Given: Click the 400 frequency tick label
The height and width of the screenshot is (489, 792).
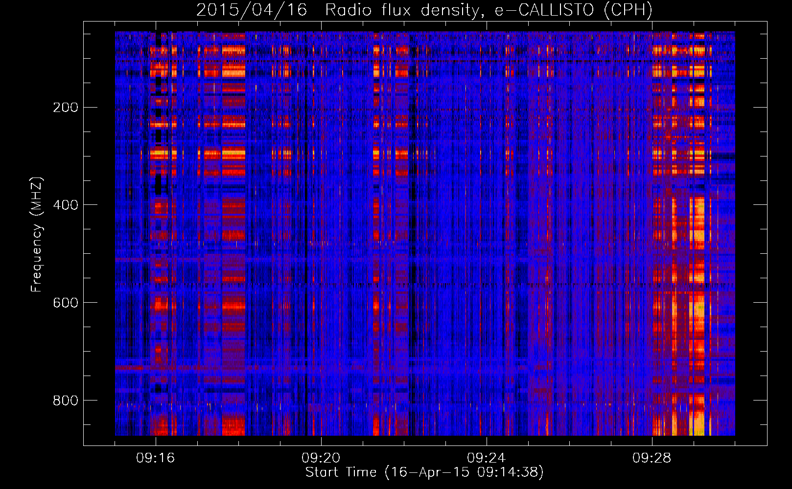Looking at the screenshot, I should (66, 205).
